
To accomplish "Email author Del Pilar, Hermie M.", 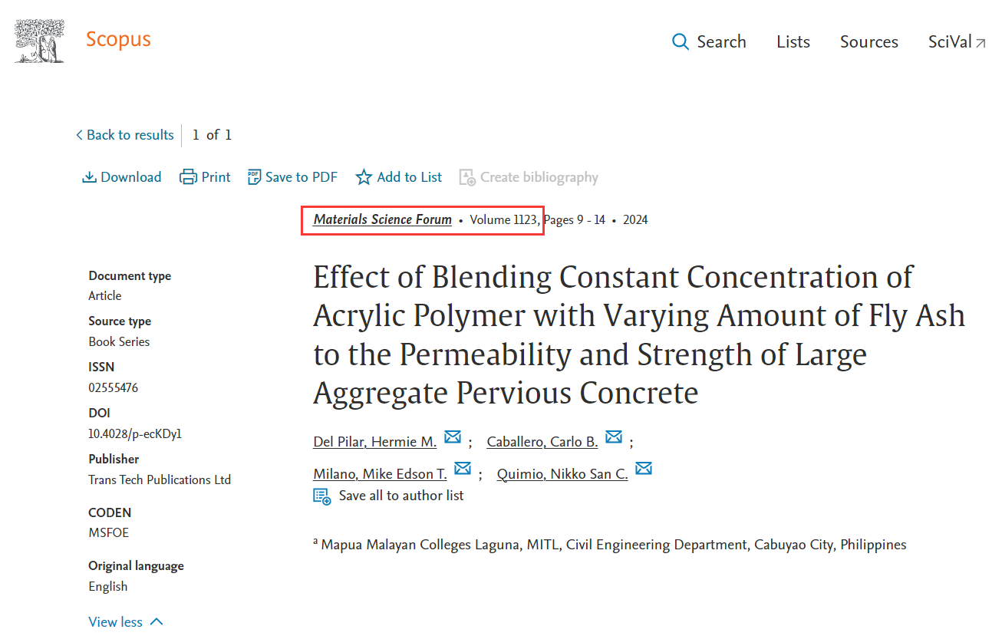I will 453,437.
